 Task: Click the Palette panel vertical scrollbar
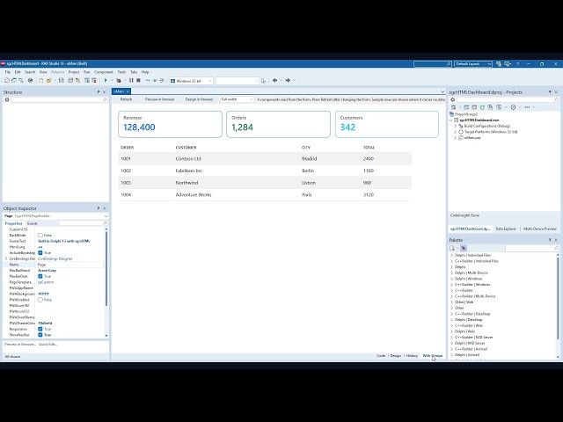(558, 298)
